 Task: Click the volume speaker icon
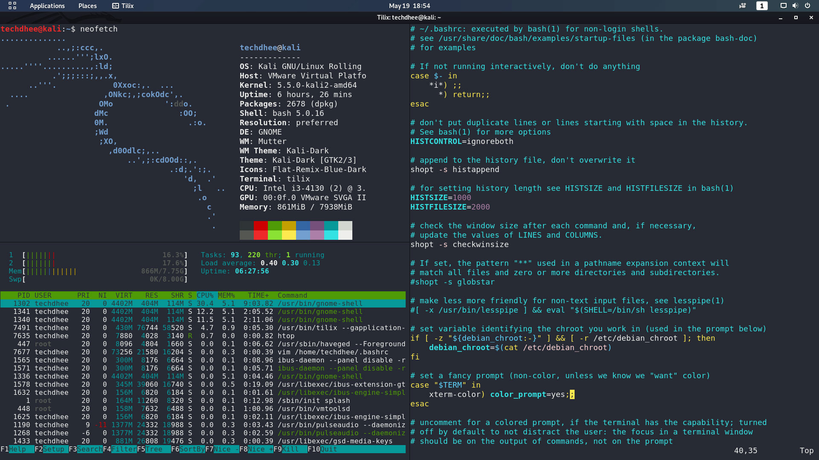[795, 6]
